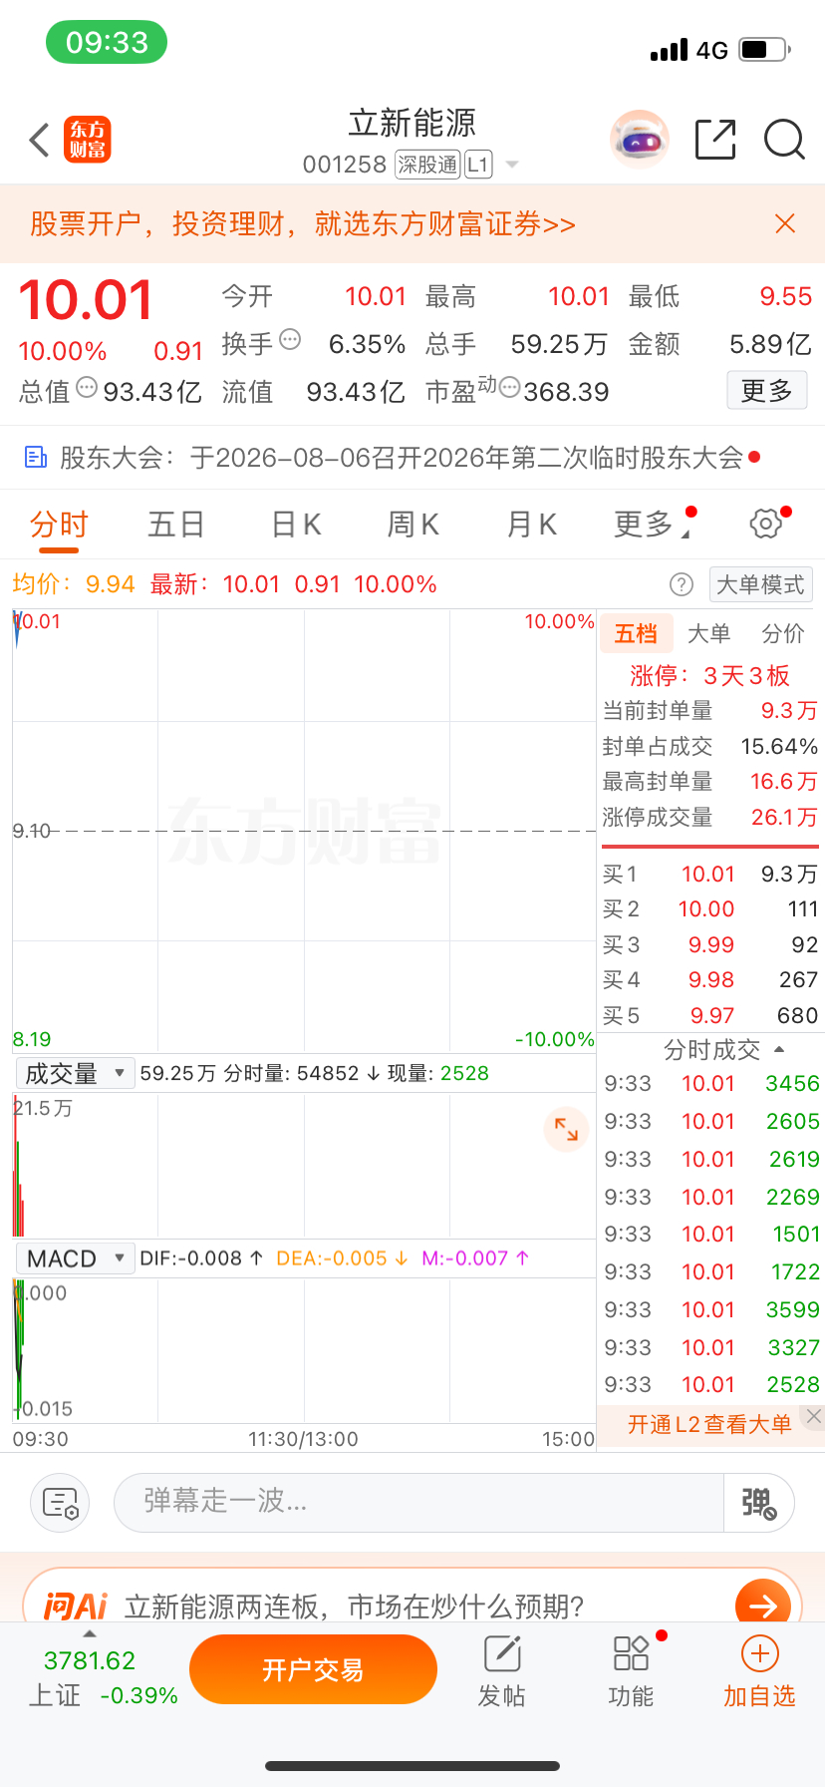Tap the help question mark icon
Screen dimensions: 825x1787
682,584
